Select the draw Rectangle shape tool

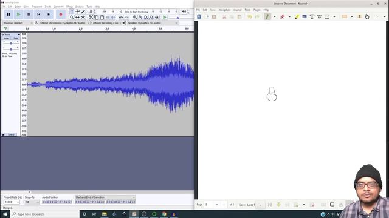click(327, 16)
